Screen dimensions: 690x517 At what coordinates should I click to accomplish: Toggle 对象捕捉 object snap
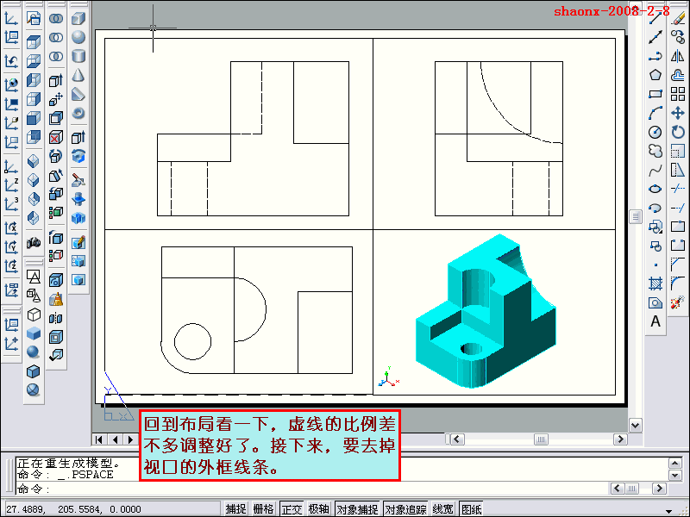tap(357, 508)
